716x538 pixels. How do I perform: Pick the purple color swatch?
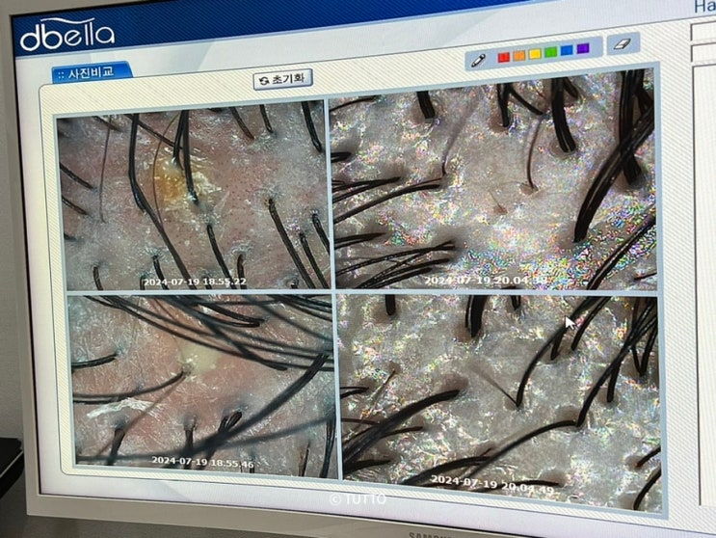(583, 48)
